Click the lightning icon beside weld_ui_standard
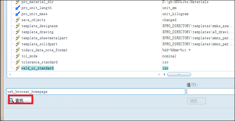The image size is (235, 121). point(18,68)
